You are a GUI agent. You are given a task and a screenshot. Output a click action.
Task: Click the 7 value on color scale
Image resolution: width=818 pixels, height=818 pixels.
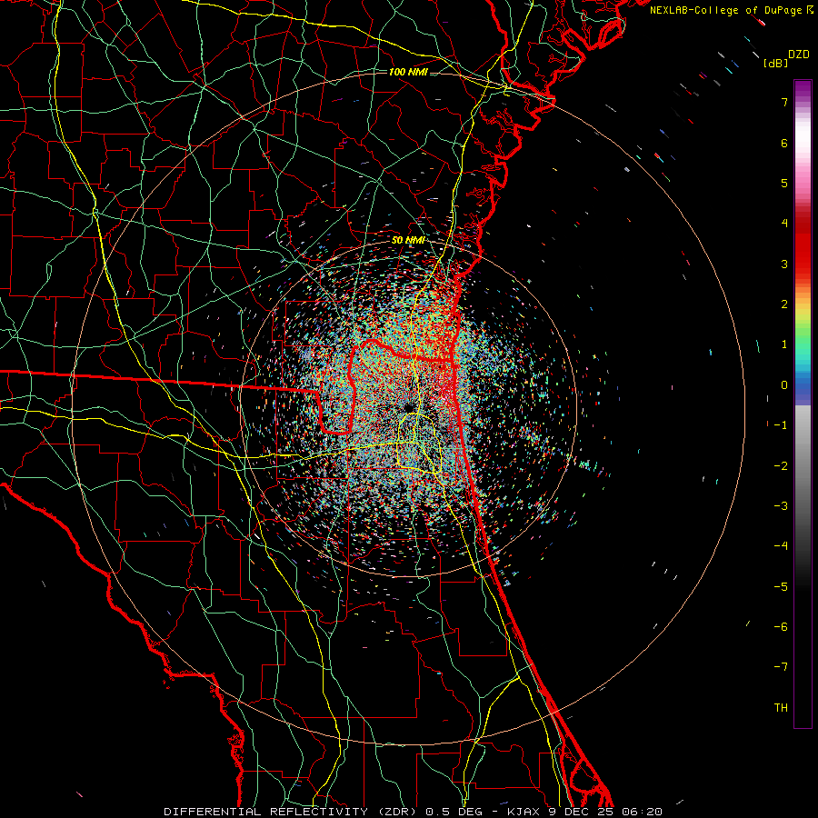(x=784, y=102)
